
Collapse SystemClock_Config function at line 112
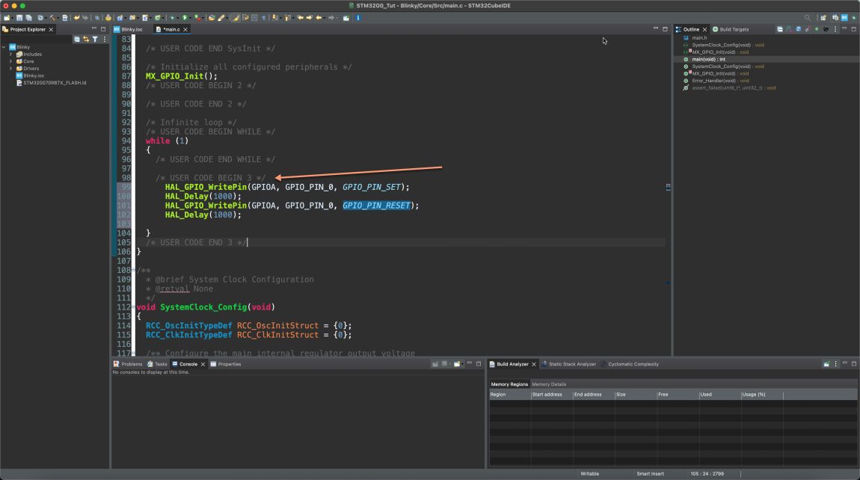tap(134, 307)
